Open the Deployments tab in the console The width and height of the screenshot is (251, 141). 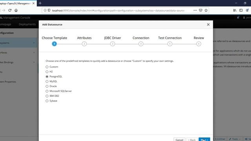tap(27, 24)
